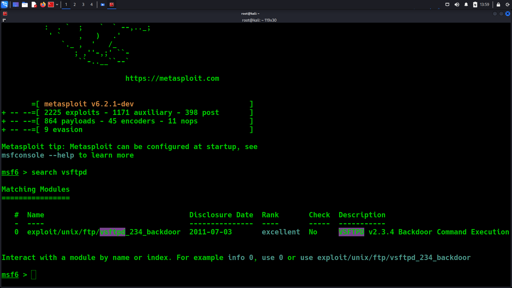Image resolution: width=512 pixels, height=288 pixels.
Task: Select the active terminal taskbar window button
Action: tap(112, 5)
